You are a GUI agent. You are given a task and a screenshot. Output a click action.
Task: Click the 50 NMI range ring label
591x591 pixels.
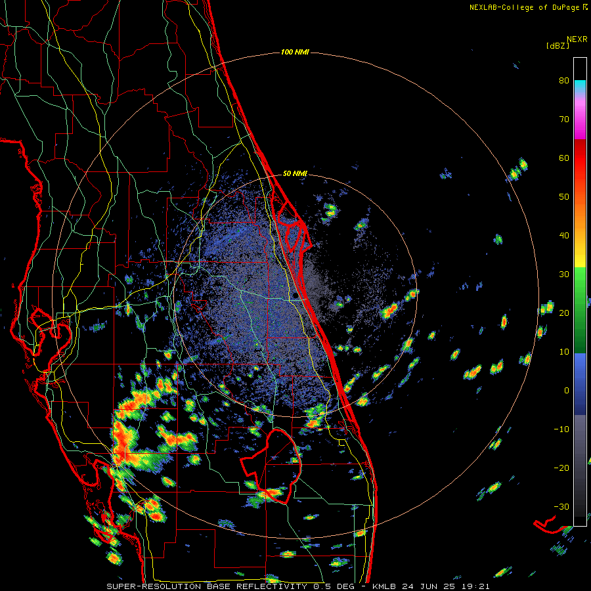tap(295, 173)
